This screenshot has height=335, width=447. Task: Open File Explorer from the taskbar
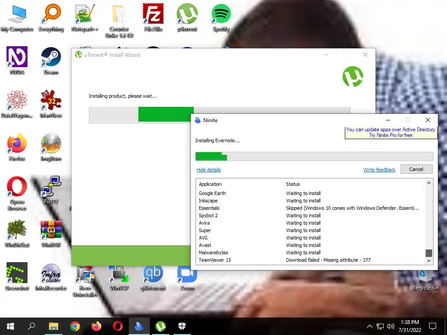53,326
